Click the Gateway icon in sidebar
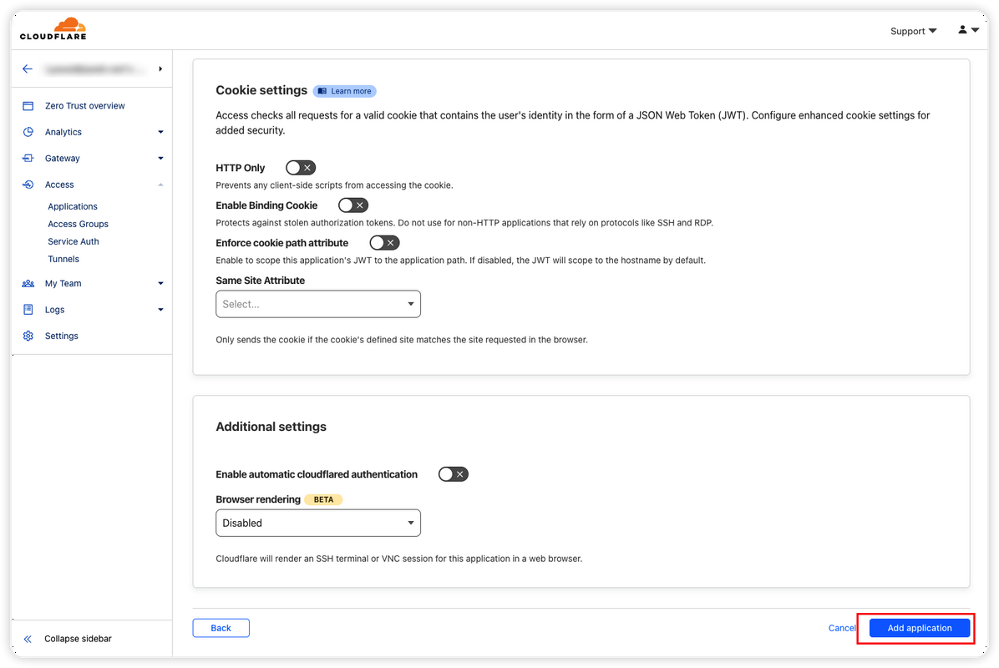 (28, 158)
